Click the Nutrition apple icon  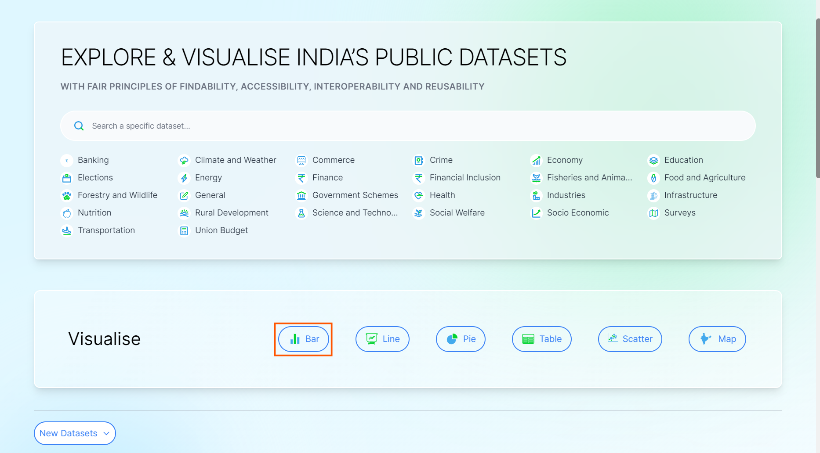67,213
